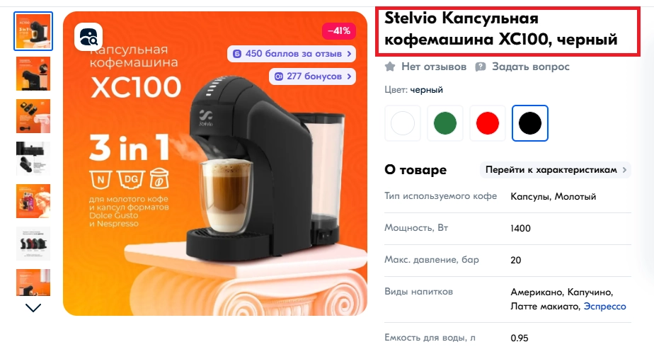Open 277 бонусов chevron badge
This screenshot has width=654, height=359.
point(312,76)
